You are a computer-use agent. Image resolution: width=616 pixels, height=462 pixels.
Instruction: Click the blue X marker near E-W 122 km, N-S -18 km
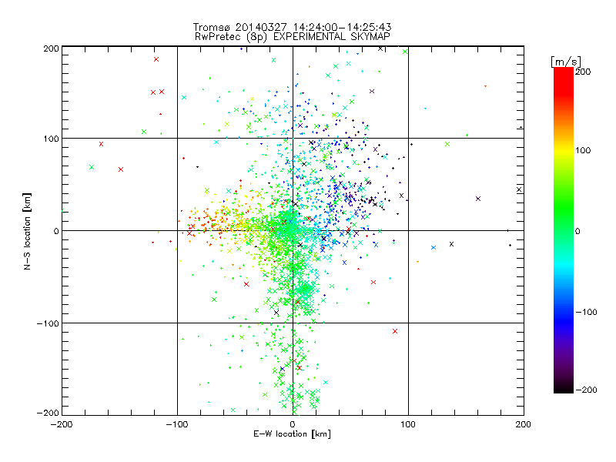pyautogui.click(x=434, y=248)
